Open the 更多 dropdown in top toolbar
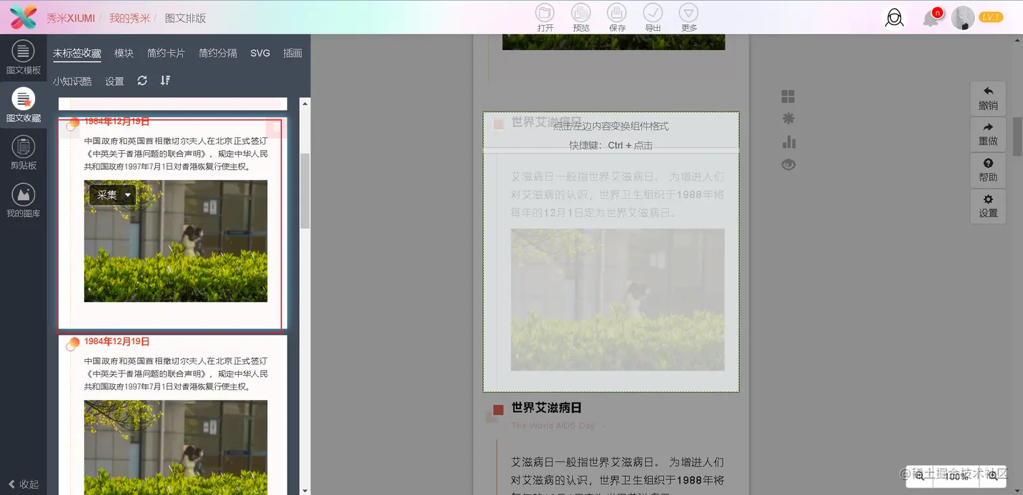Screen dimensions: 1023x495 coord(689,18)
